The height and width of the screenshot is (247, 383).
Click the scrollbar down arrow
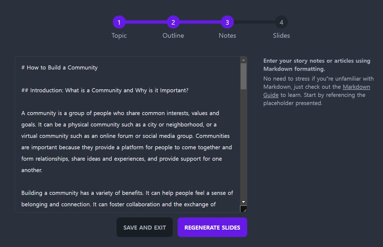[x=243, y=202]
